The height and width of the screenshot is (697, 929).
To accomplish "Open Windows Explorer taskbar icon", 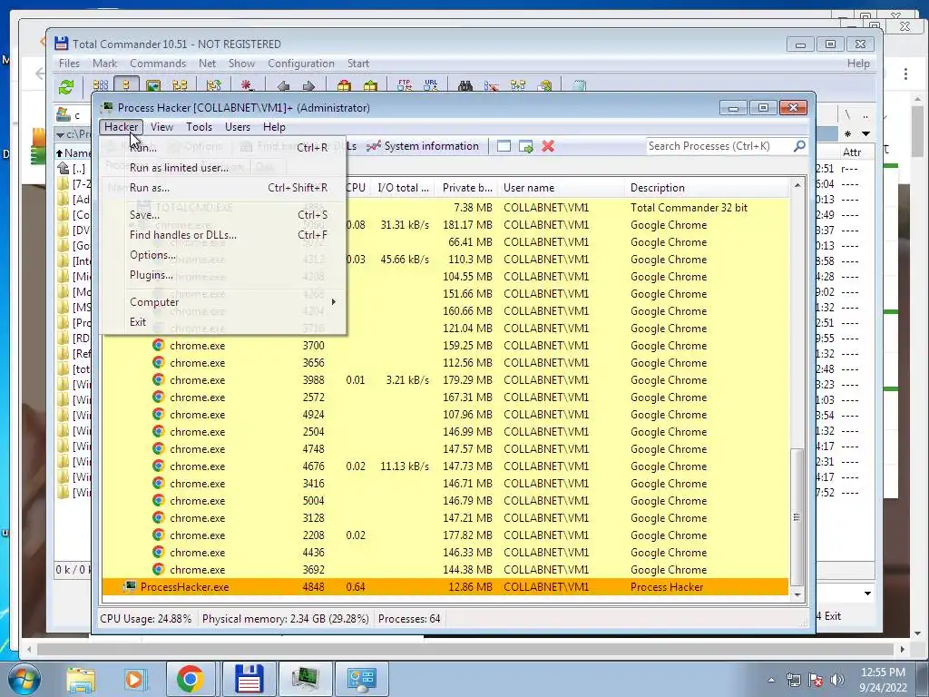I will 81,679.
